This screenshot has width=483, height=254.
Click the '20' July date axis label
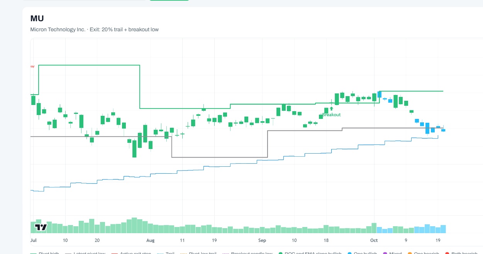(97, 240)
